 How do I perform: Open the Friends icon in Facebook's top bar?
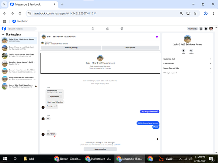(x=107, y=29)
